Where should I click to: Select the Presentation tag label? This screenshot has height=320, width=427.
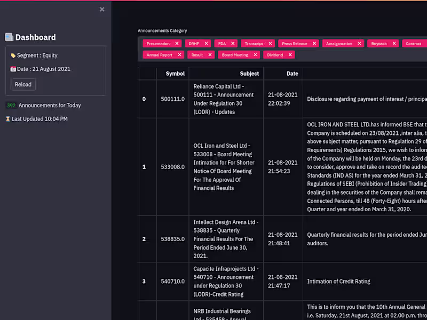[x=158, y=44]
